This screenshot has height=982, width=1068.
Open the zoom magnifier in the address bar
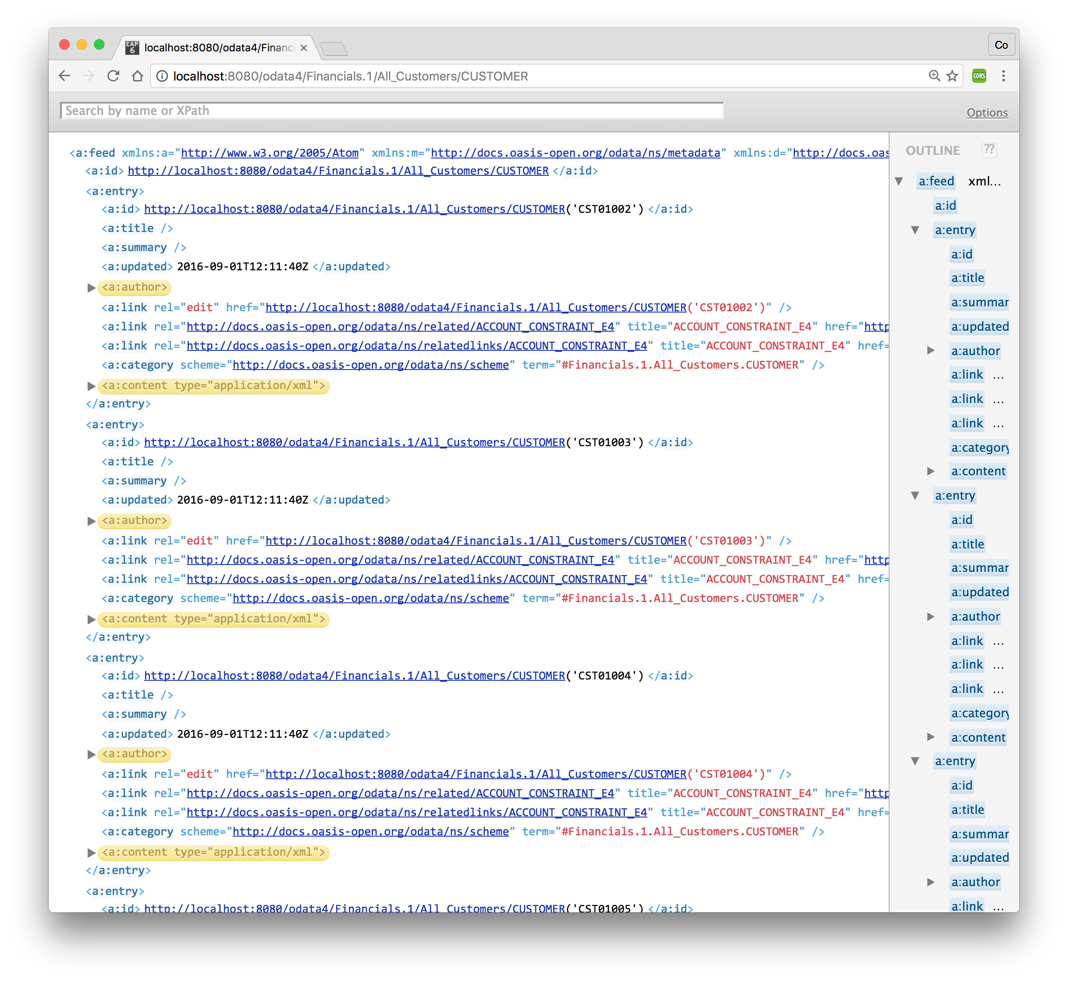click(x=934, y=76)
